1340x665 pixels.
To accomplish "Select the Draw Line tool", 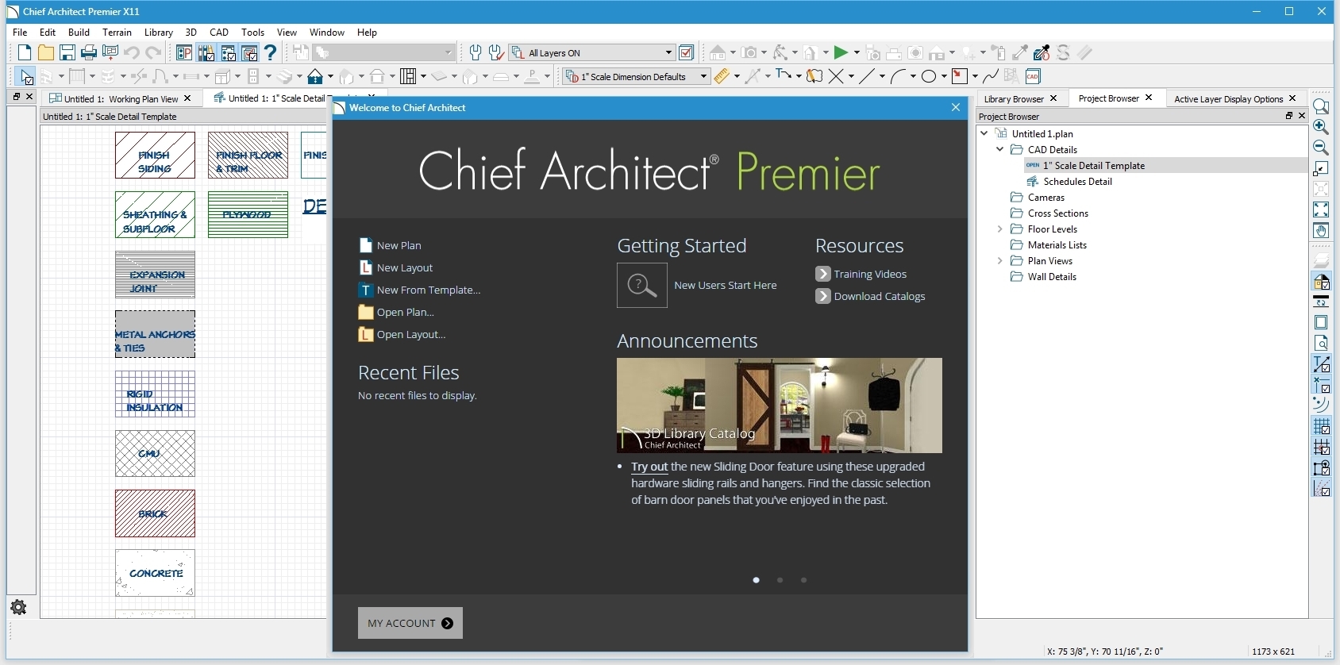I will [x=867, y=76].
